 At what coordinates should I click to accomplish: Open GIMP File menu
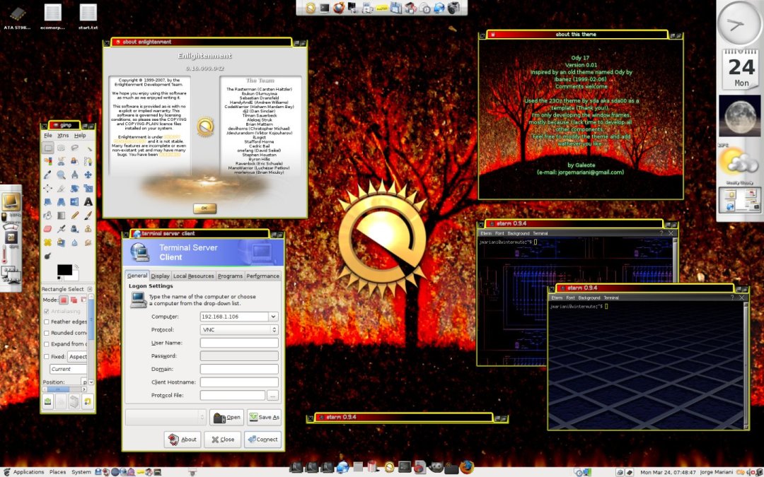pyautogui.click(x=48, y=135)
